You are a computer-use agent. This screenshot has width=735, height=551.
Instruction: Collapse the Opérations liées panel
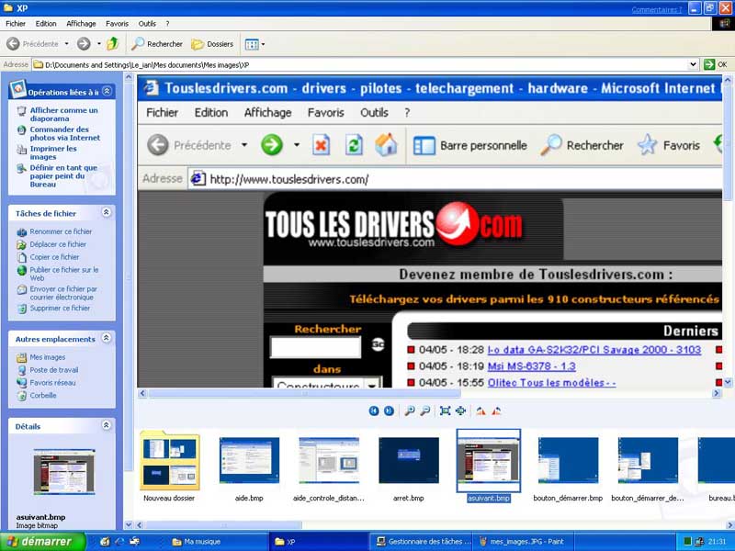(107, 91)
